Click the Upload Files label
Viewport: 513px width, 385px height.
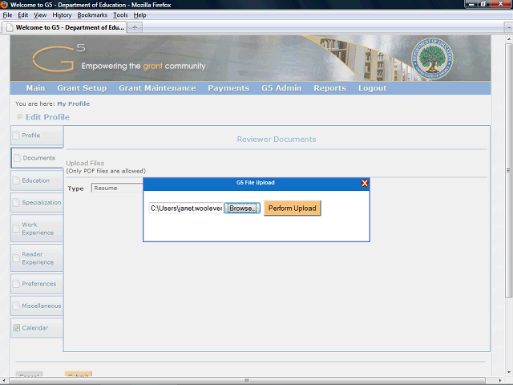click(85, 163)
